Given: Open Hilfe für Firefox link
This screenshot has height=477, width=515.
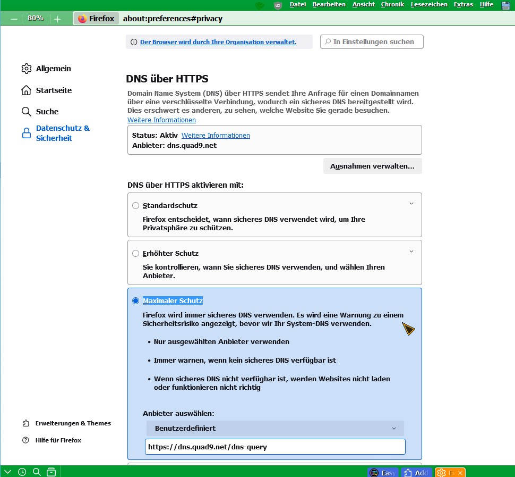Looking at the screenshot, I should tap(58, 440).
